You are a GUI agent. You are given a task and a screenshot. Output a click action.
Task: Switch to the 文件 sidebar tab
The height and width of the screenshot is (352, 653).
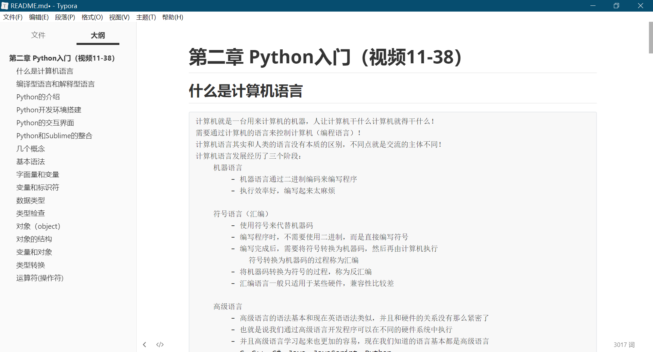pos(38,35)
